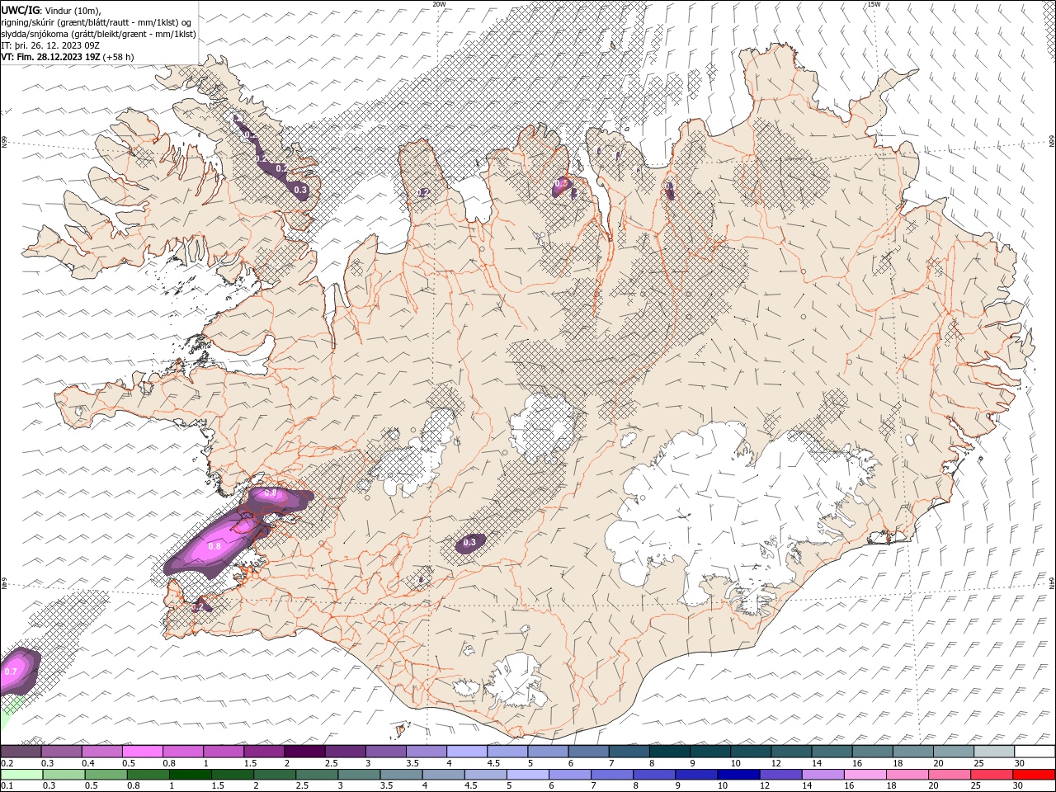Viewport: 1056px width, 792px height.
Task: Click the pale green swatch starting at 0.1 in the bottom legend row
Action: pos(21,775)
